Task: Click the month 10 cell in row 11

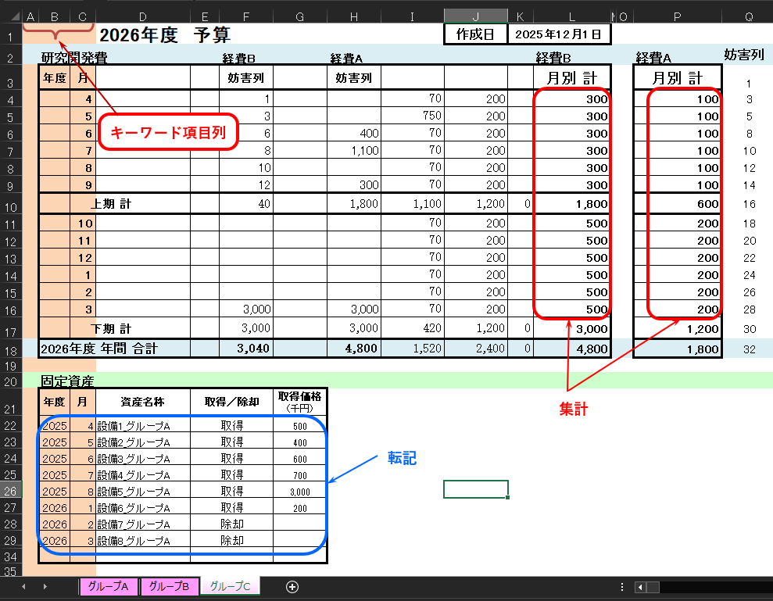Action: (83, 224)
